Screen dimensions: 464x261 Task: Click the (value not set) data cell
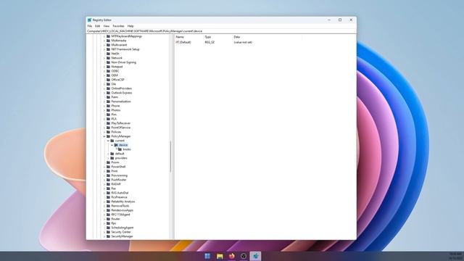[x=243, y=42]
